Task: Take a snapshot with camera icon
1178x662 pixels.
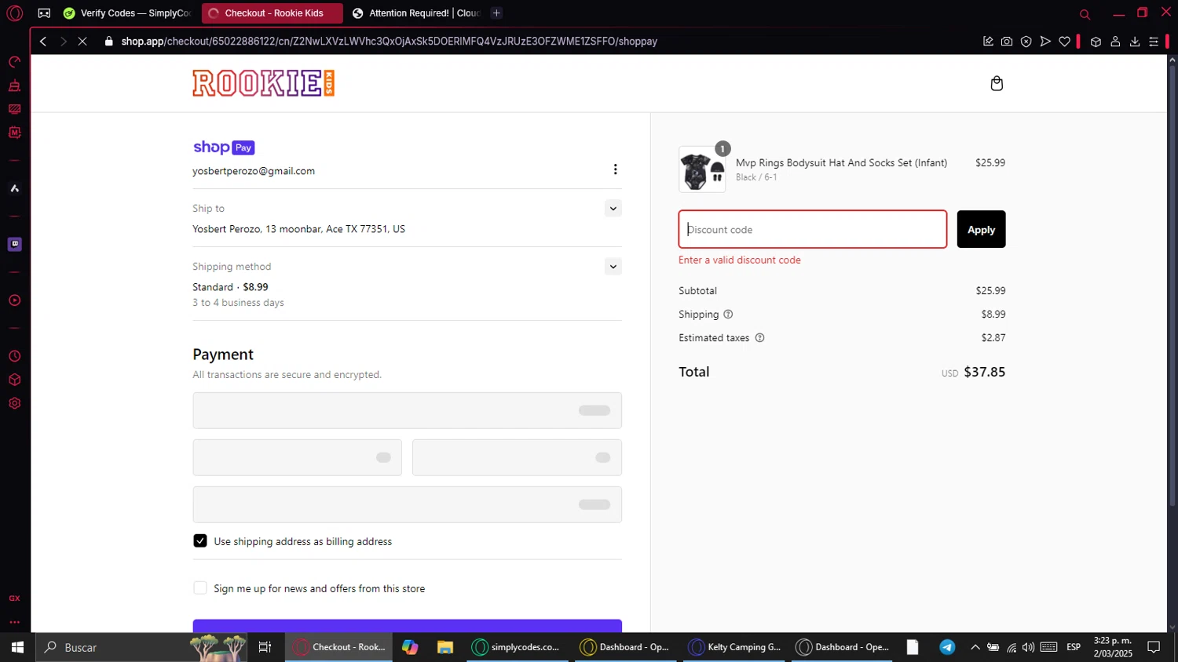Action: (1007, 42)
